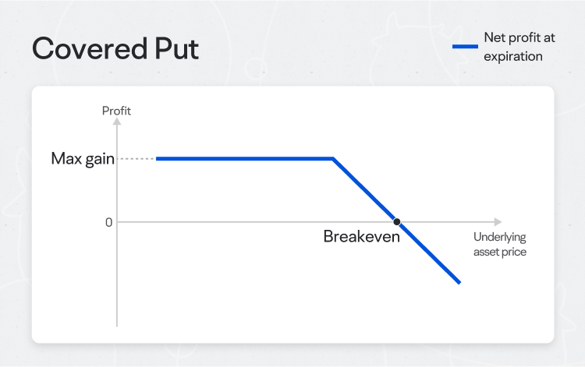Screen dimensions: 585x367
Task: Click the left start of blue line
Action: click(x=158, y=159)
